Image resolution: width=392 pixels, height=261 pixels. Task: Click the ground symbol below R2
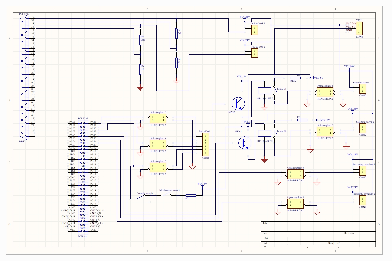pyautogui.click(x=141, y=88)
